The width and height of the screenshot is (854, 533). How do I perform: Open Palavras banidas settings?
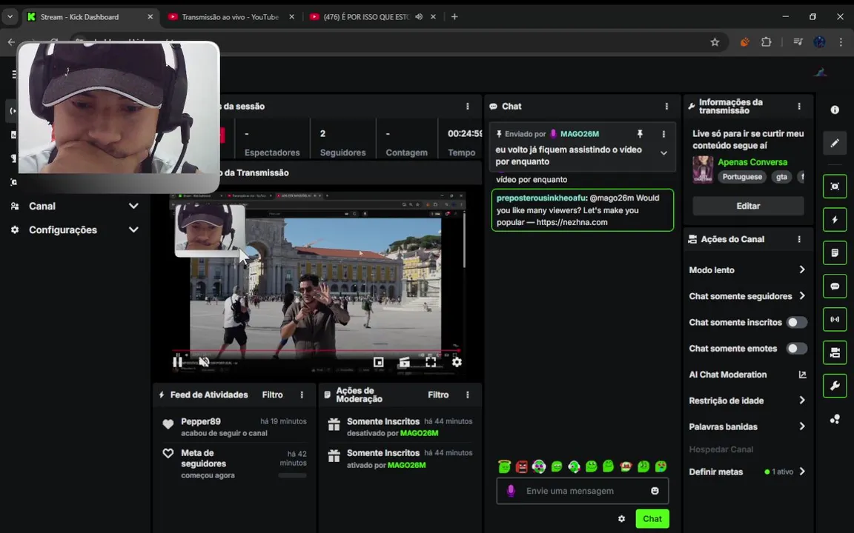point(747,426)
